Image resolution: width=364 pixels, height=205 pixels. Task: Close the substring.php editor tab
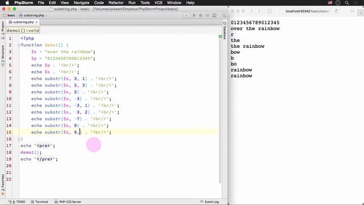tap(36, 22)
